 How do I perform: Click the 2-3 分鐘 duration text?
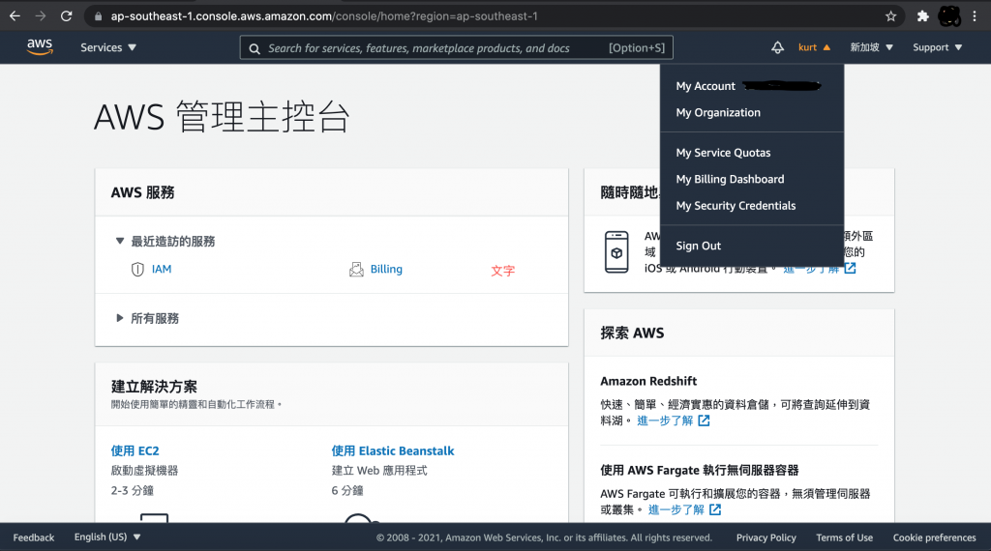(132, 490)
